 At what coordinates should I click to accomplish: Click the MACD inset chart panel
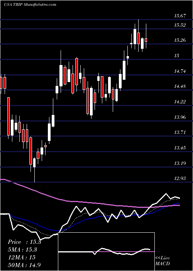pyautogui.click(x=106, y=252)
